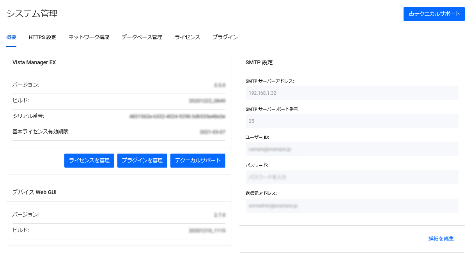Select the SMTP サーバー ポート番号 field
This screenshot has width=471, height=260.
352,121
